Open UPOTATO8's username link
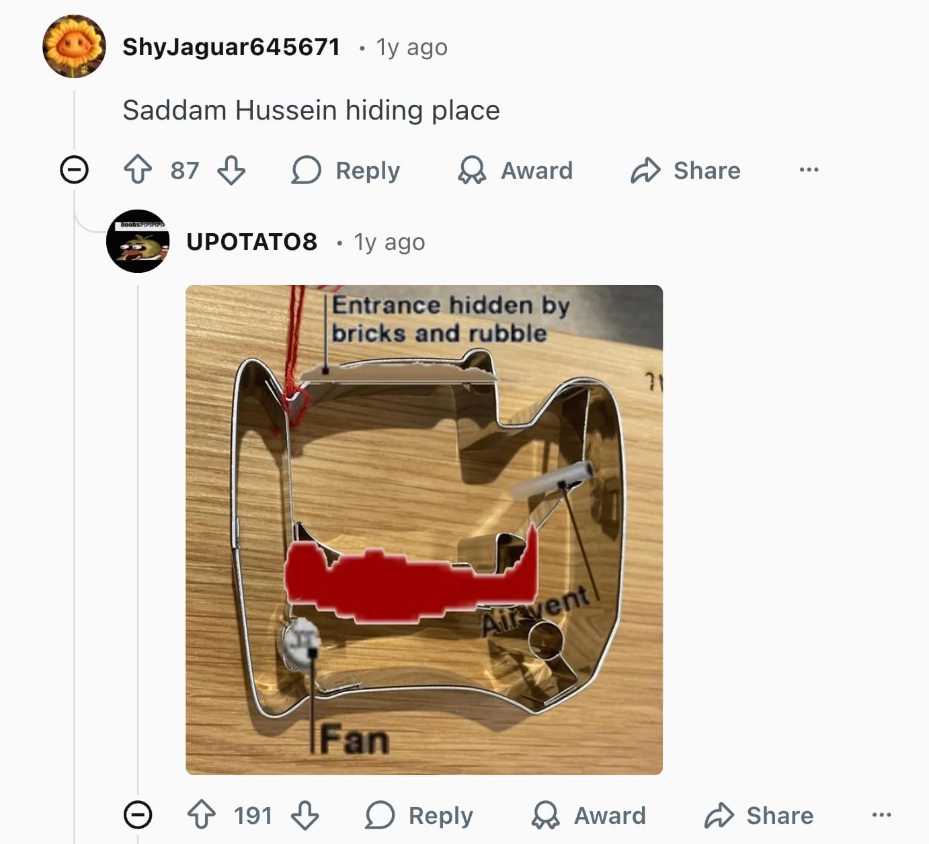 [252, 242]
